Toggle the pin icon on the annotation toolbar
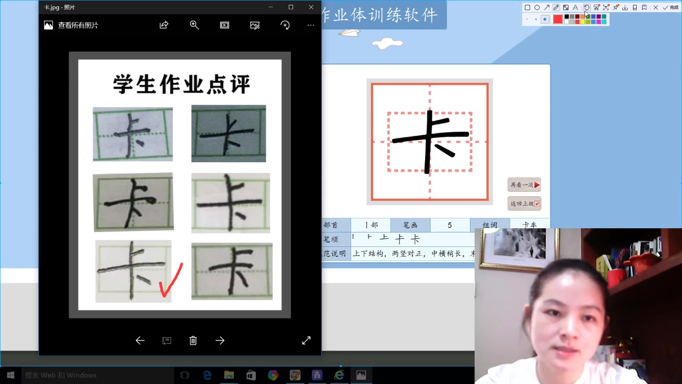This screenshot has height=384, width=682. coord(616,7)
